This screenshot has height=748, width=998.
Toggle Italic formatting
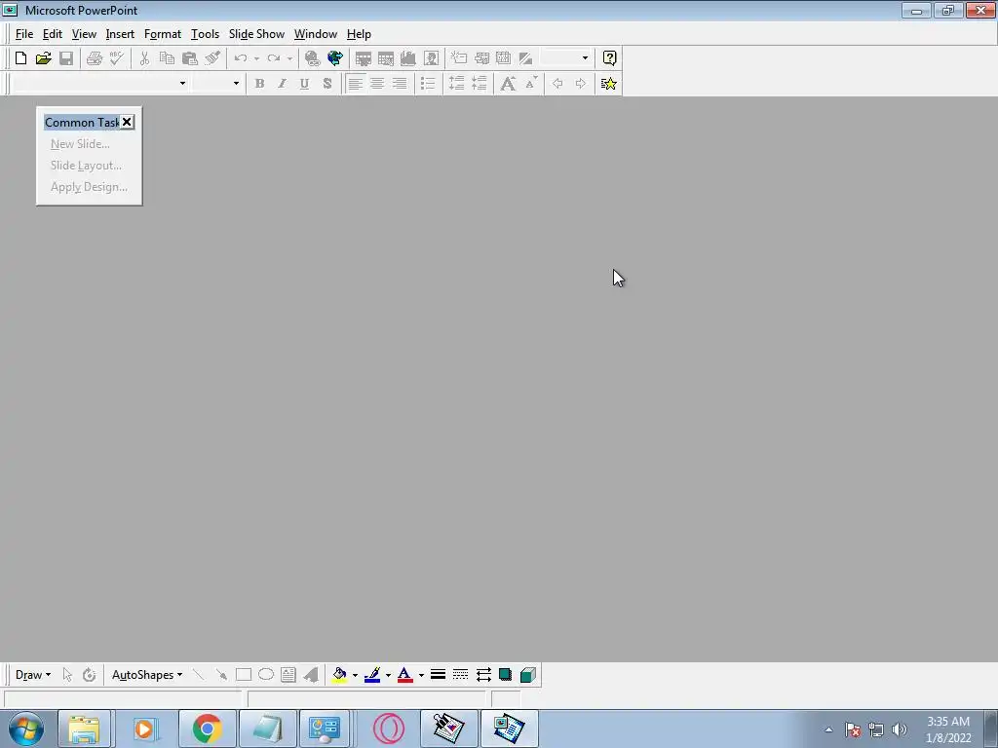282,84
